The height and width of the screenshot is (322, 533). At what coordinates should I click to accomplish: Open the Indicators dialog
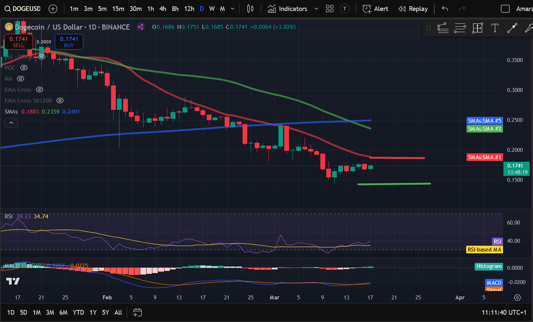click(288, 9)
